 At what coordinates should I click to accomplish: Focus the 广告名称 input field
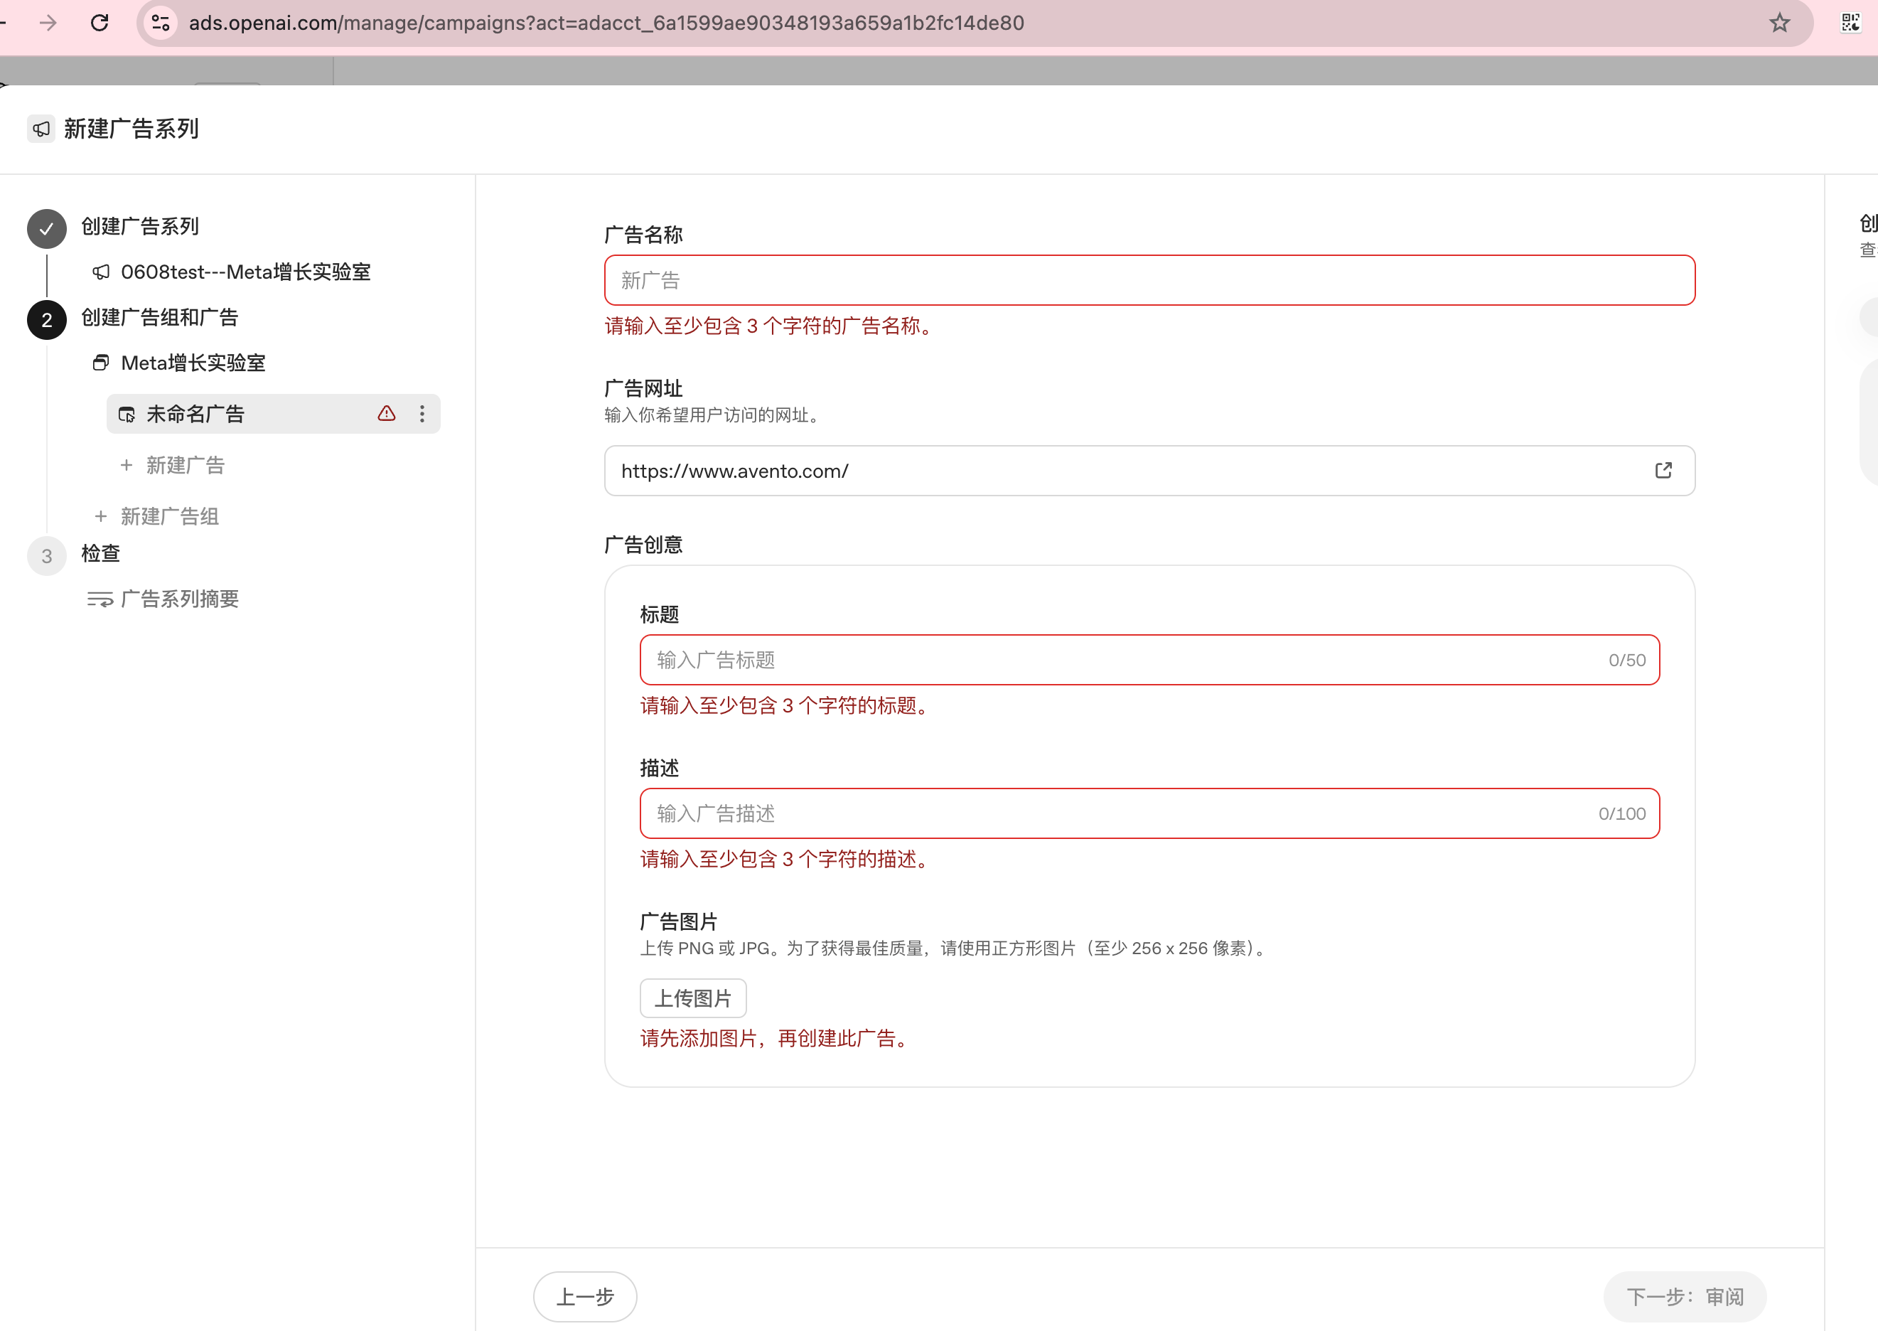coord(1149,280)
